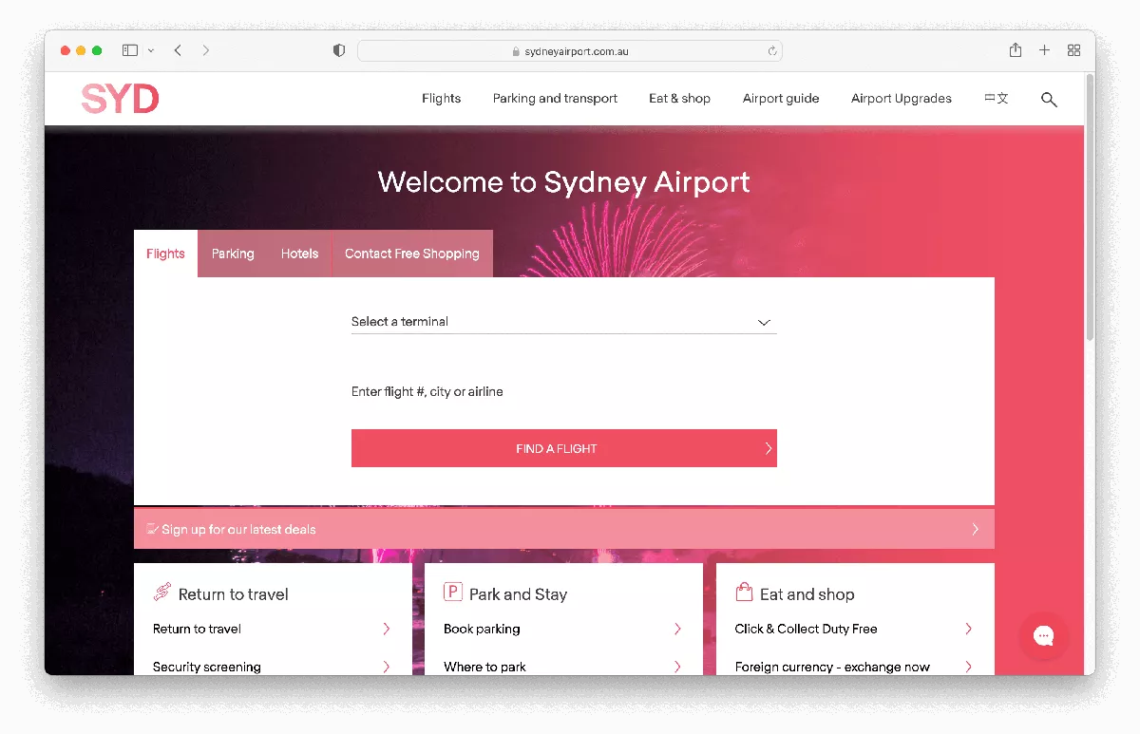Expand the Select a terminal dropdown
Image resolution: width=1140 pixels, height=734 pixels.
pos(563,322)
